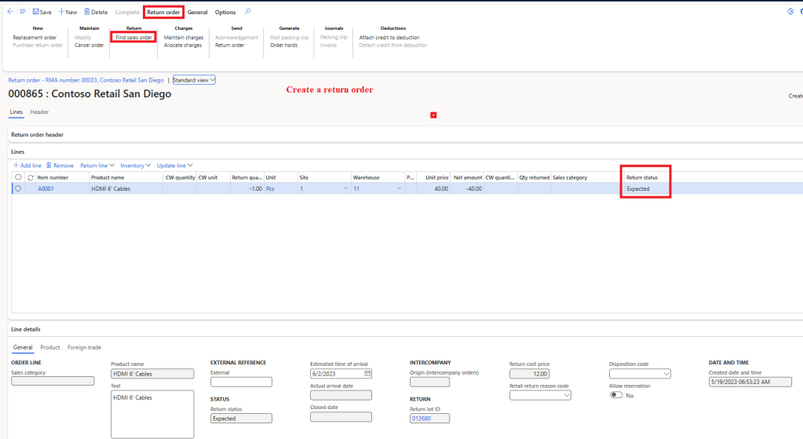Screen dimensions: 803x439
Task: Open the Foreign trade tab in Line details
Action: tap(84, 347)
